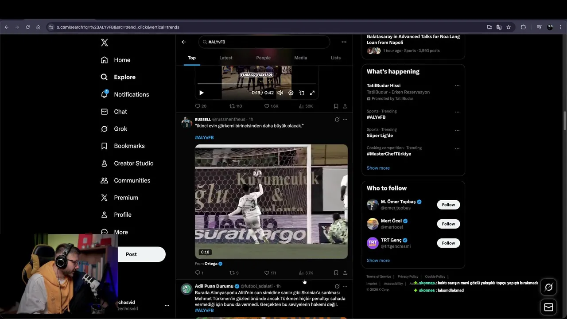This screenshot has height=319, width=567.
Task: Follow Mert Öcel
Action: [x=448, y=224]
